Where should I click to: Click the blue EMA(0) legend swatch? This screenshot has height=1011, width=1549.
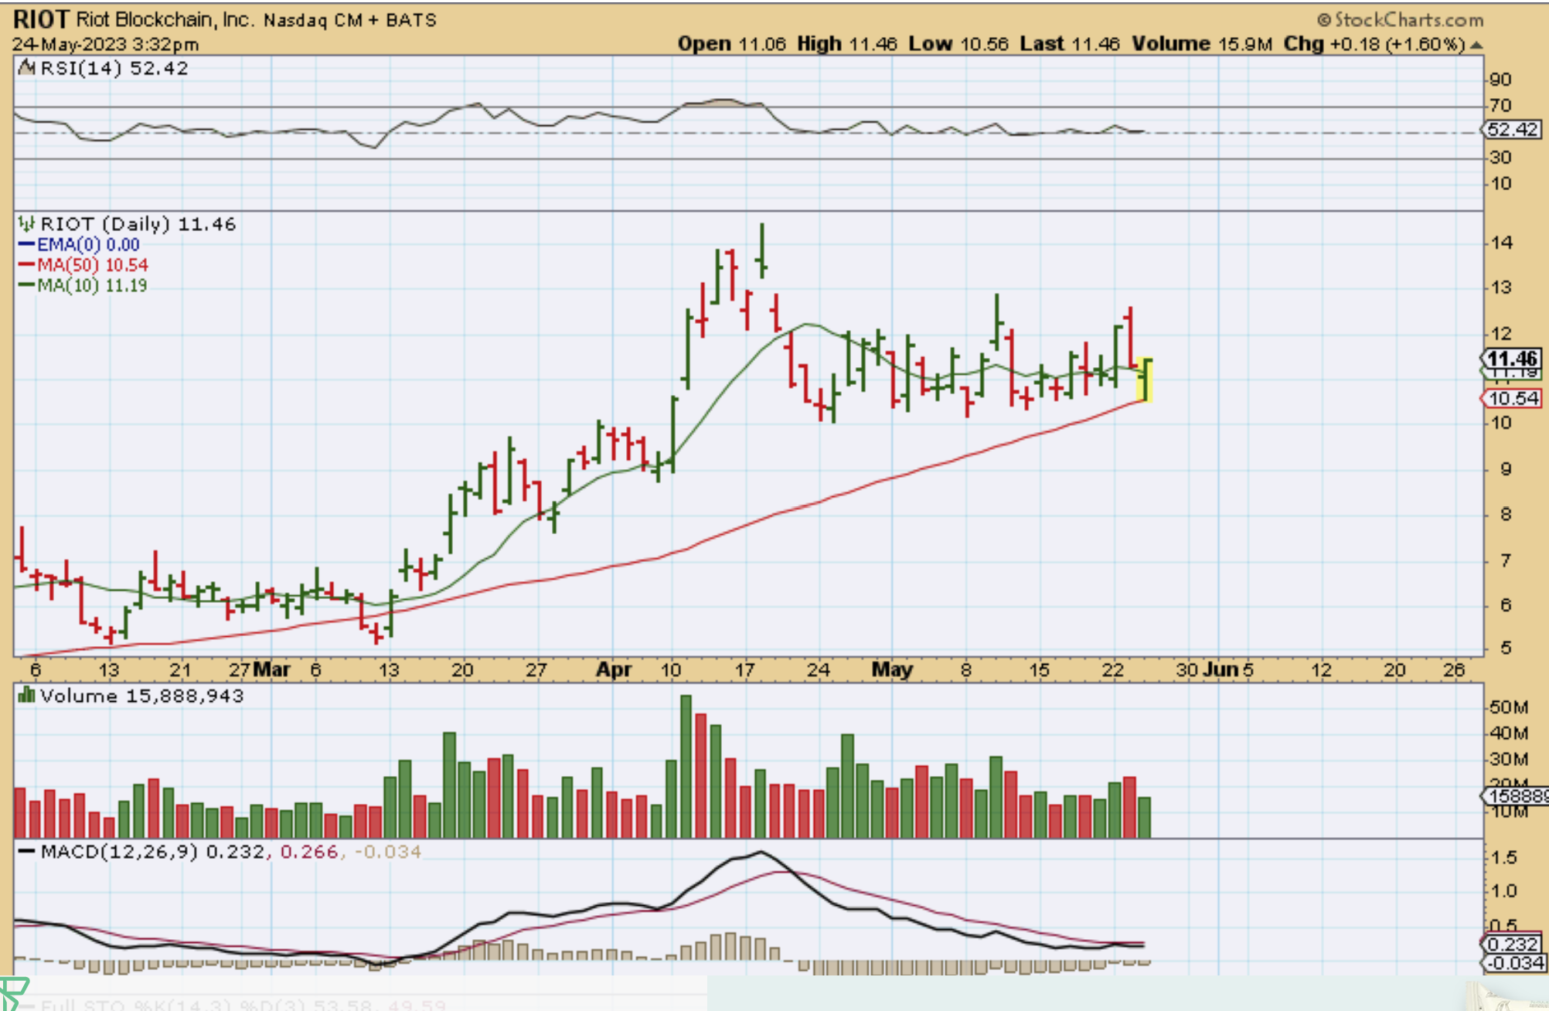26,245
